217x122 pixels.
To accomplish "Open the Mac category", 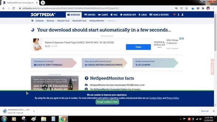I will 114,15.
